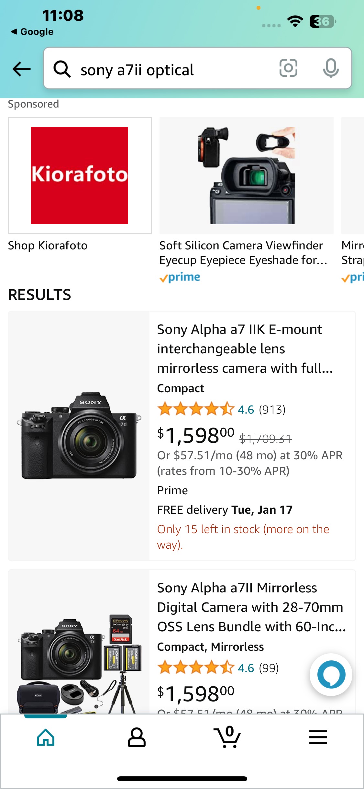The image size is (364, 789).
Task: Open the viewfinder eyecup product image
Action: tap(246, 175)
